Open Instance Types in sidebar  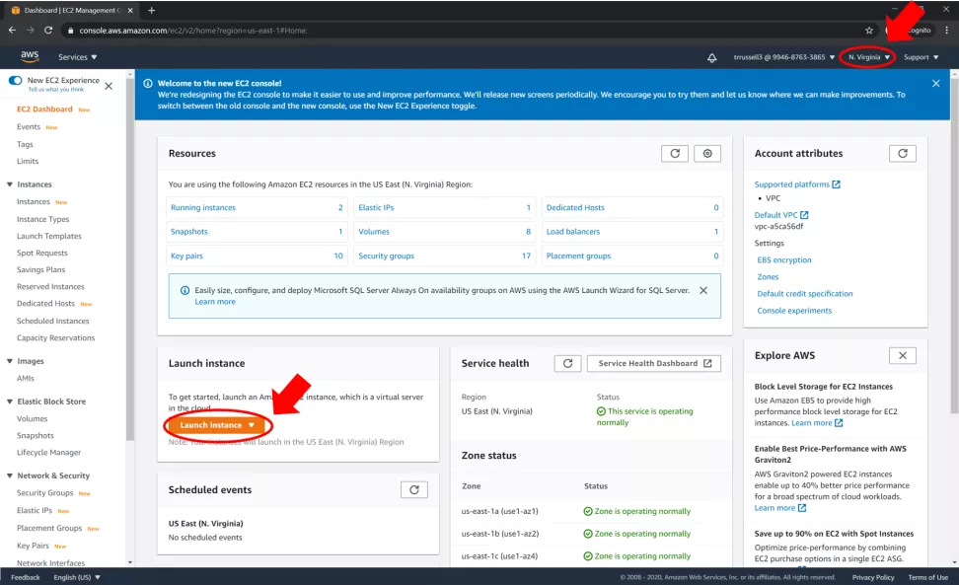(x=42, y=219)
